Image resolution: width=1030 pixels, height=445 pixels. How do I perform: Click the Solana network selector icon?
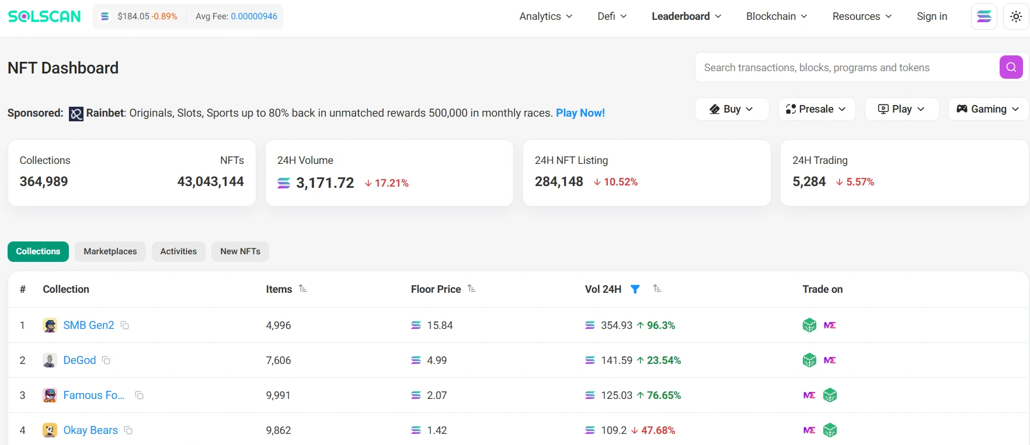tap(984, 16)
